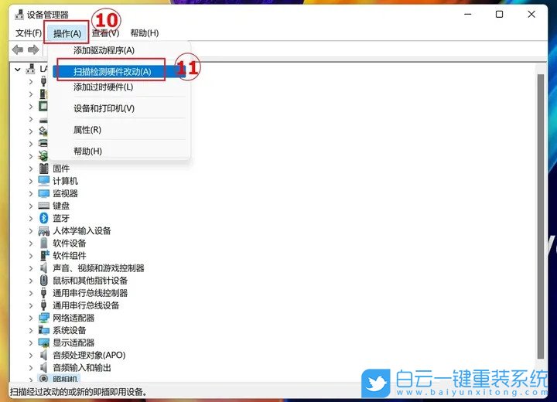Select 属性(R) in the dropdown menu

[x=87, y=130]
